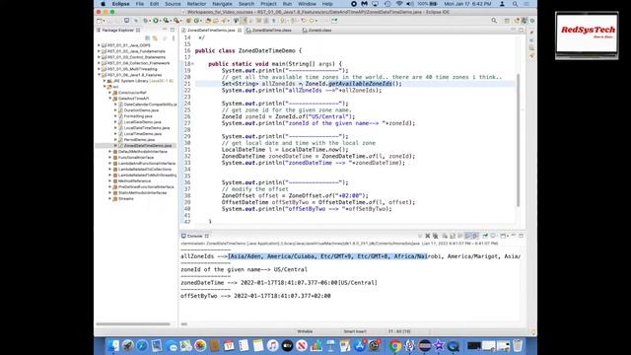
Task: Select DurationDemo.java in Package Explorer
Action: 141,110
